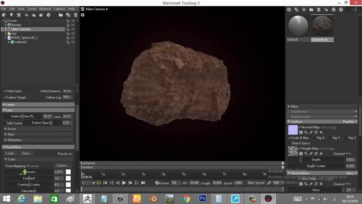This screenshot has width=362, height=204.
Task: Duplicate the selected material
Action: [x=296, y=10]
